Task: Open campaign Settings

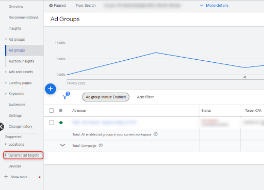Action: (15, 115)
